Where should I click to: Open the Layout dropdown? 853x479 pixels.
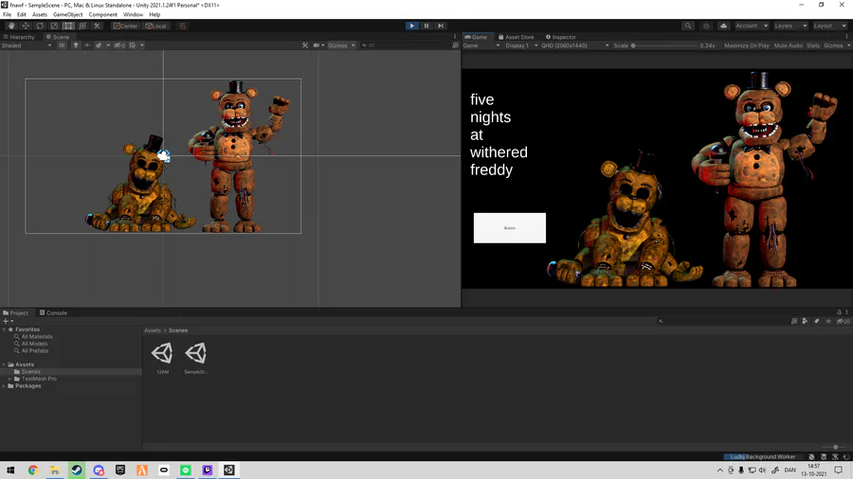pos(829,26)
